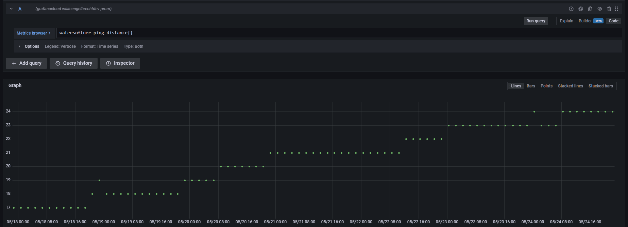Image resolution: width=628 pixels, height=227 pixels.
Task: Collapse query row A with the chevron
Action: (x=11, y=9)
